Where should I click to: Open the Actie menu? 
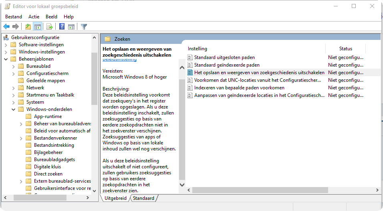click(x=34, y=17)
